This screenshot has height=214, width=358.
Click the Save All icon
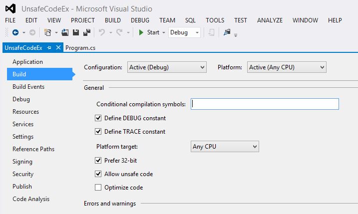coord(86,32)
